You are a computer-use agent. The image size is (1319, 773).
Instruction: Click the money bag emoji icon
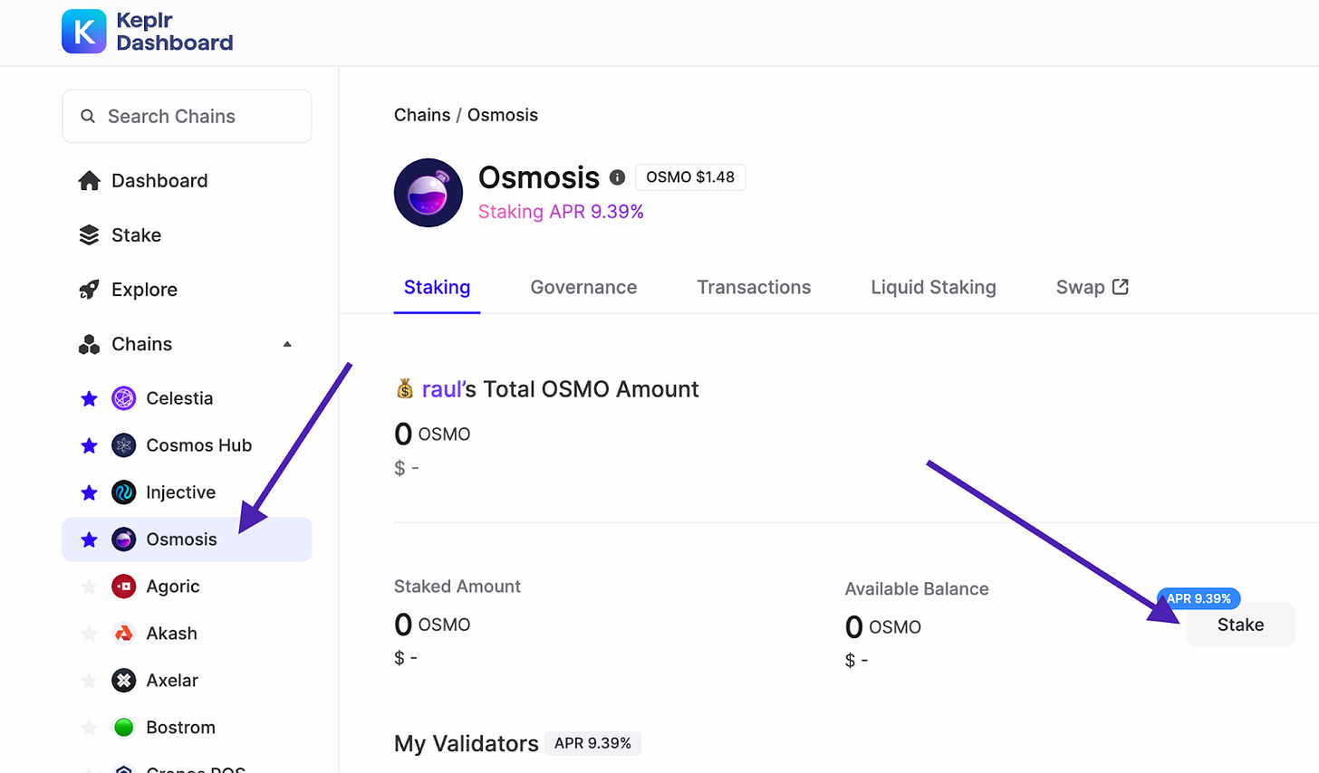[x=405, y=389]
